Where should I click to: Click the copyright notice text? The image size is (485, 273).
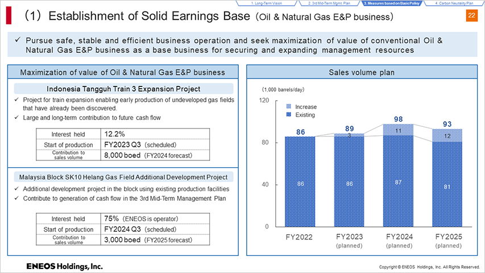click(x=429, y=267)
